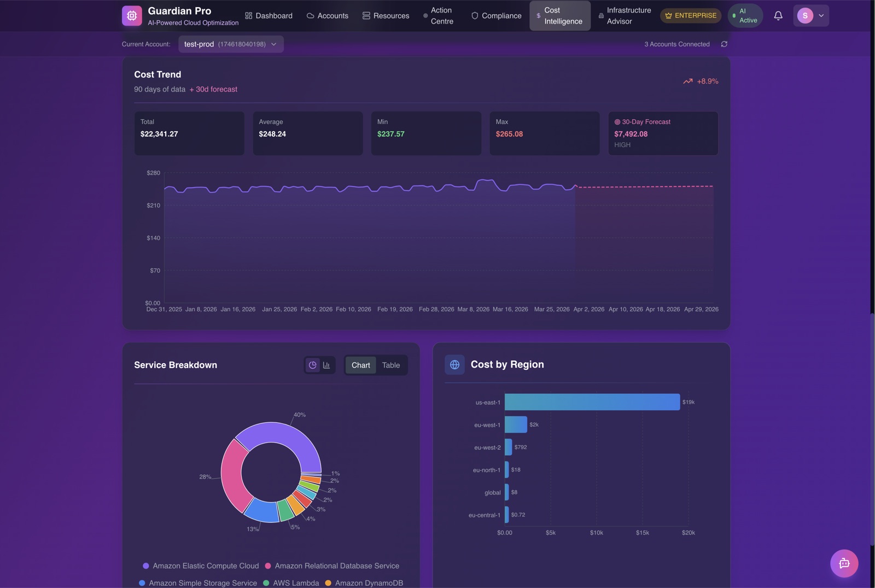Keep Chart view selected in Service Breakdown

360,365
